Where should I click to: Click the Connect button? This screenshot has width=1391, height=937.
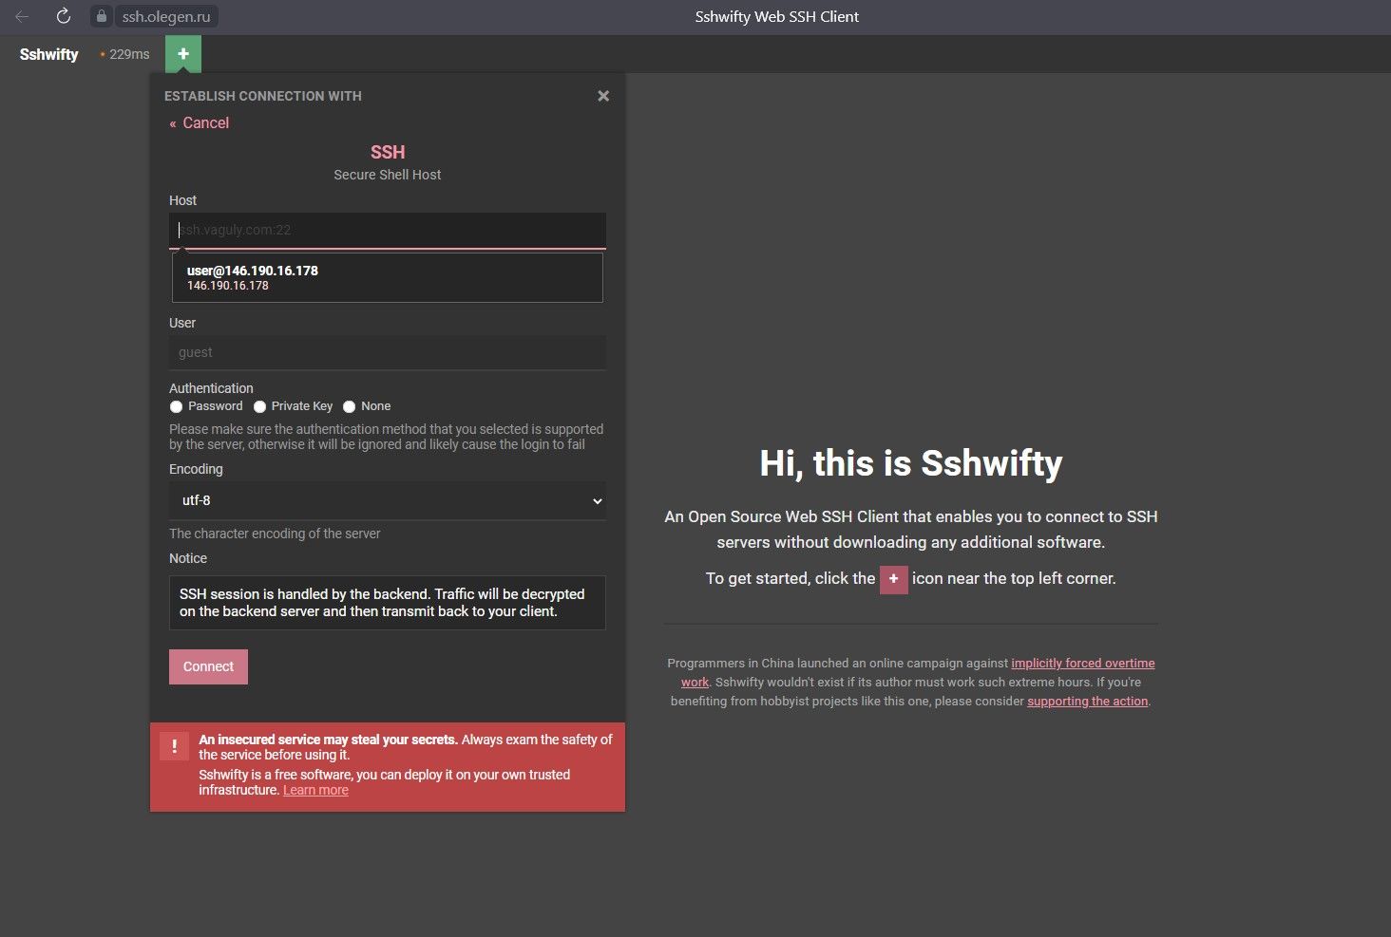tap(208, 666)
